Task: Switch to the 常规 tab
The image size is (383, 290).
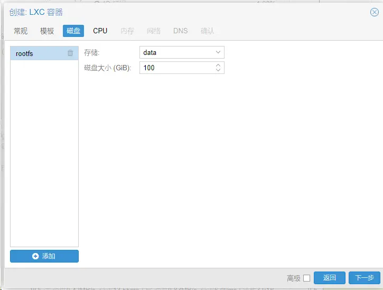Action: coord(21,31)
